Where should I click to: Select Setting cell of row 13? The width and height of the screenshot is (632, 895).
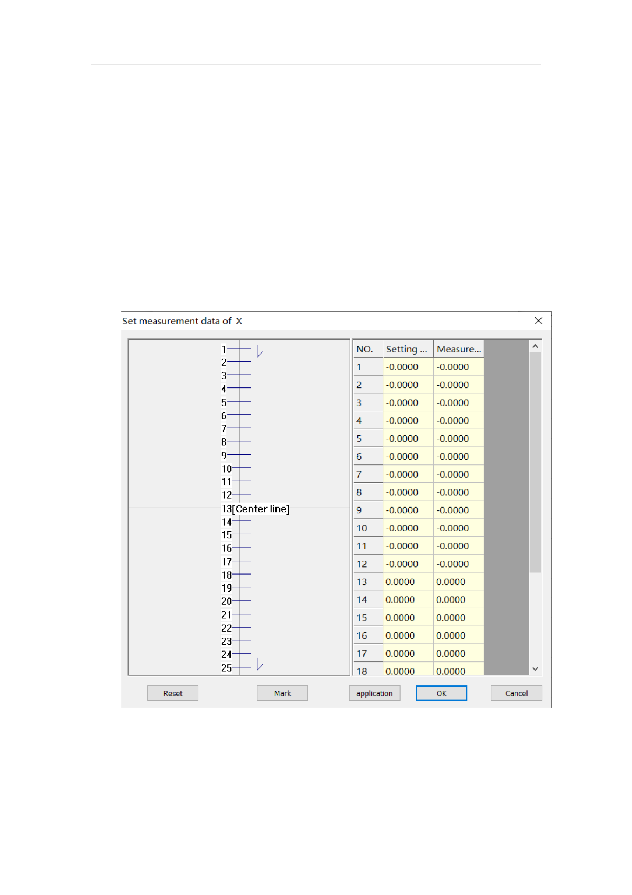pyautogui.click(x=408, y=582)
